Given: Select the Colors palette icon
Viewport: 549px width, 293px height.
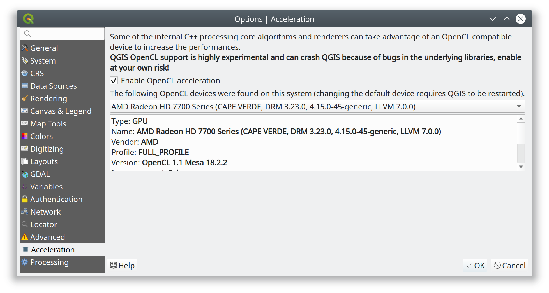Looking at the screenshot, I should coord(25,136).
